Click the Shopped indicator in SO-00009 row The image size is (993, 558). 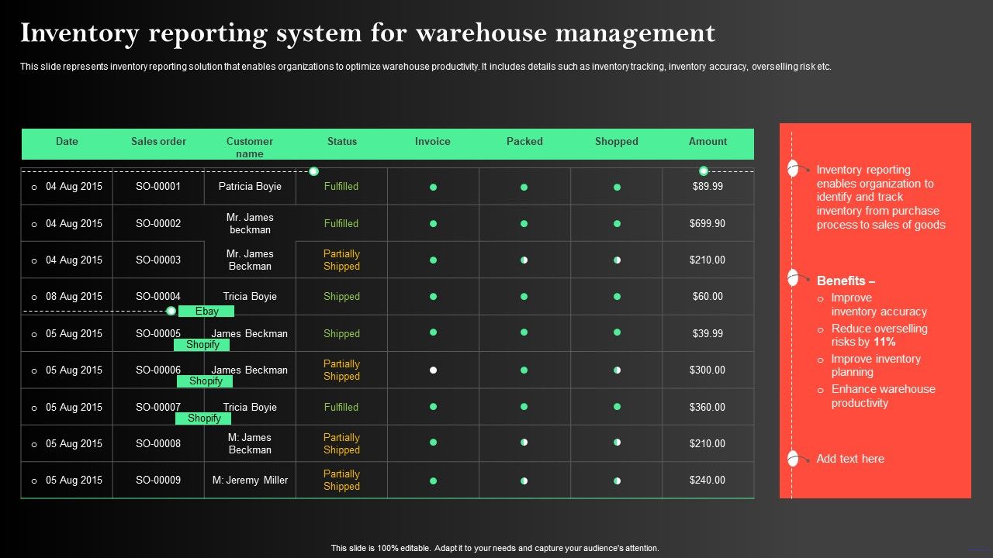click(617, 480)
